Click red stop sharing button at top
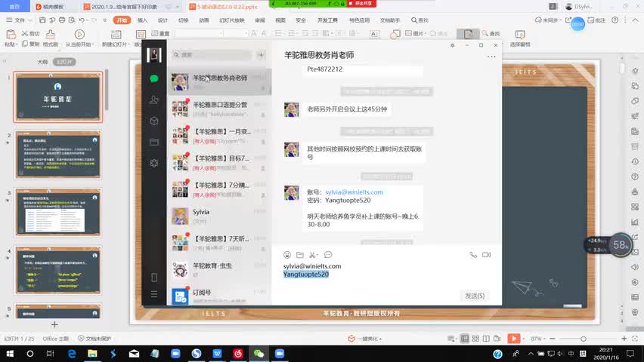Viewport: 644px width, 362px height. click(361, 3)
